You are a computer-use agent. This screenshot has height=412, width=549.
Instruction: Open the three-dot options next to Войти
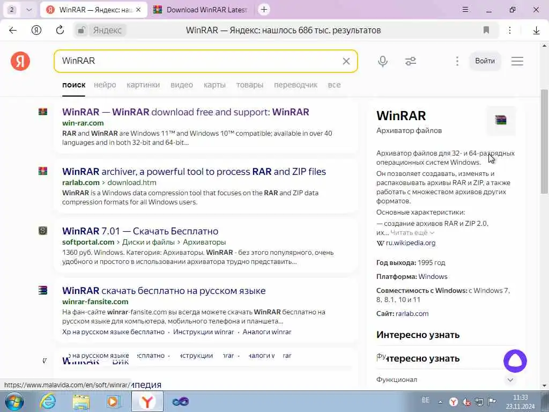click(x=457, y=61)
